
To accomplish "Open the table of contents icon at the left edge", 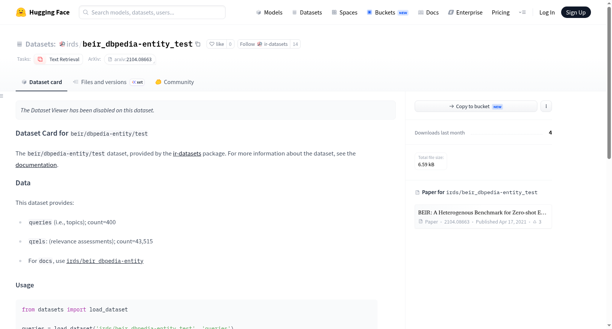I will point(2,96).
